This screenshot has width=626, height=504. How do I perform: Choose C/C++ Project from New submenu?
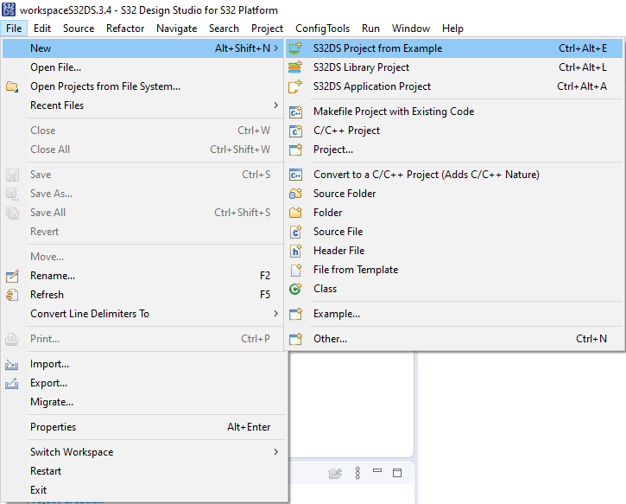tap(346, 131)
